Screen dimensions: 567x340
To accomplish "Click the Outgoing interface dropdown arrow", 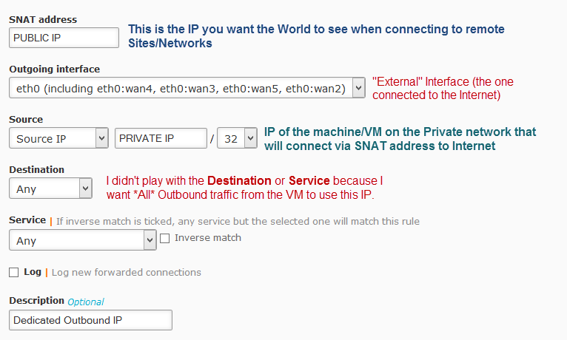I will (x=358, y=89).
